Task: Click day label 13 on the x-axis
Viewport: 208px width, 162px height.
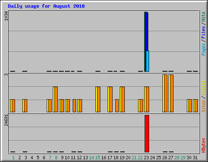Action: (85, 158)
